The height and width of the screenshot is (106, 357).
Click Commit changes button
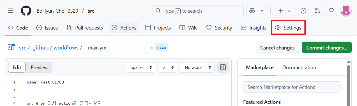[327, 48]
